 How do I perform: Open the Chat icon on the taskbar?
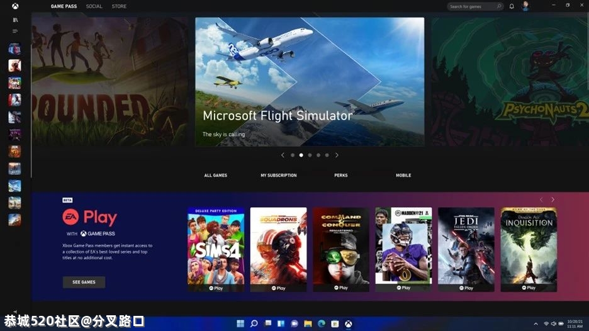click(294, 323)
